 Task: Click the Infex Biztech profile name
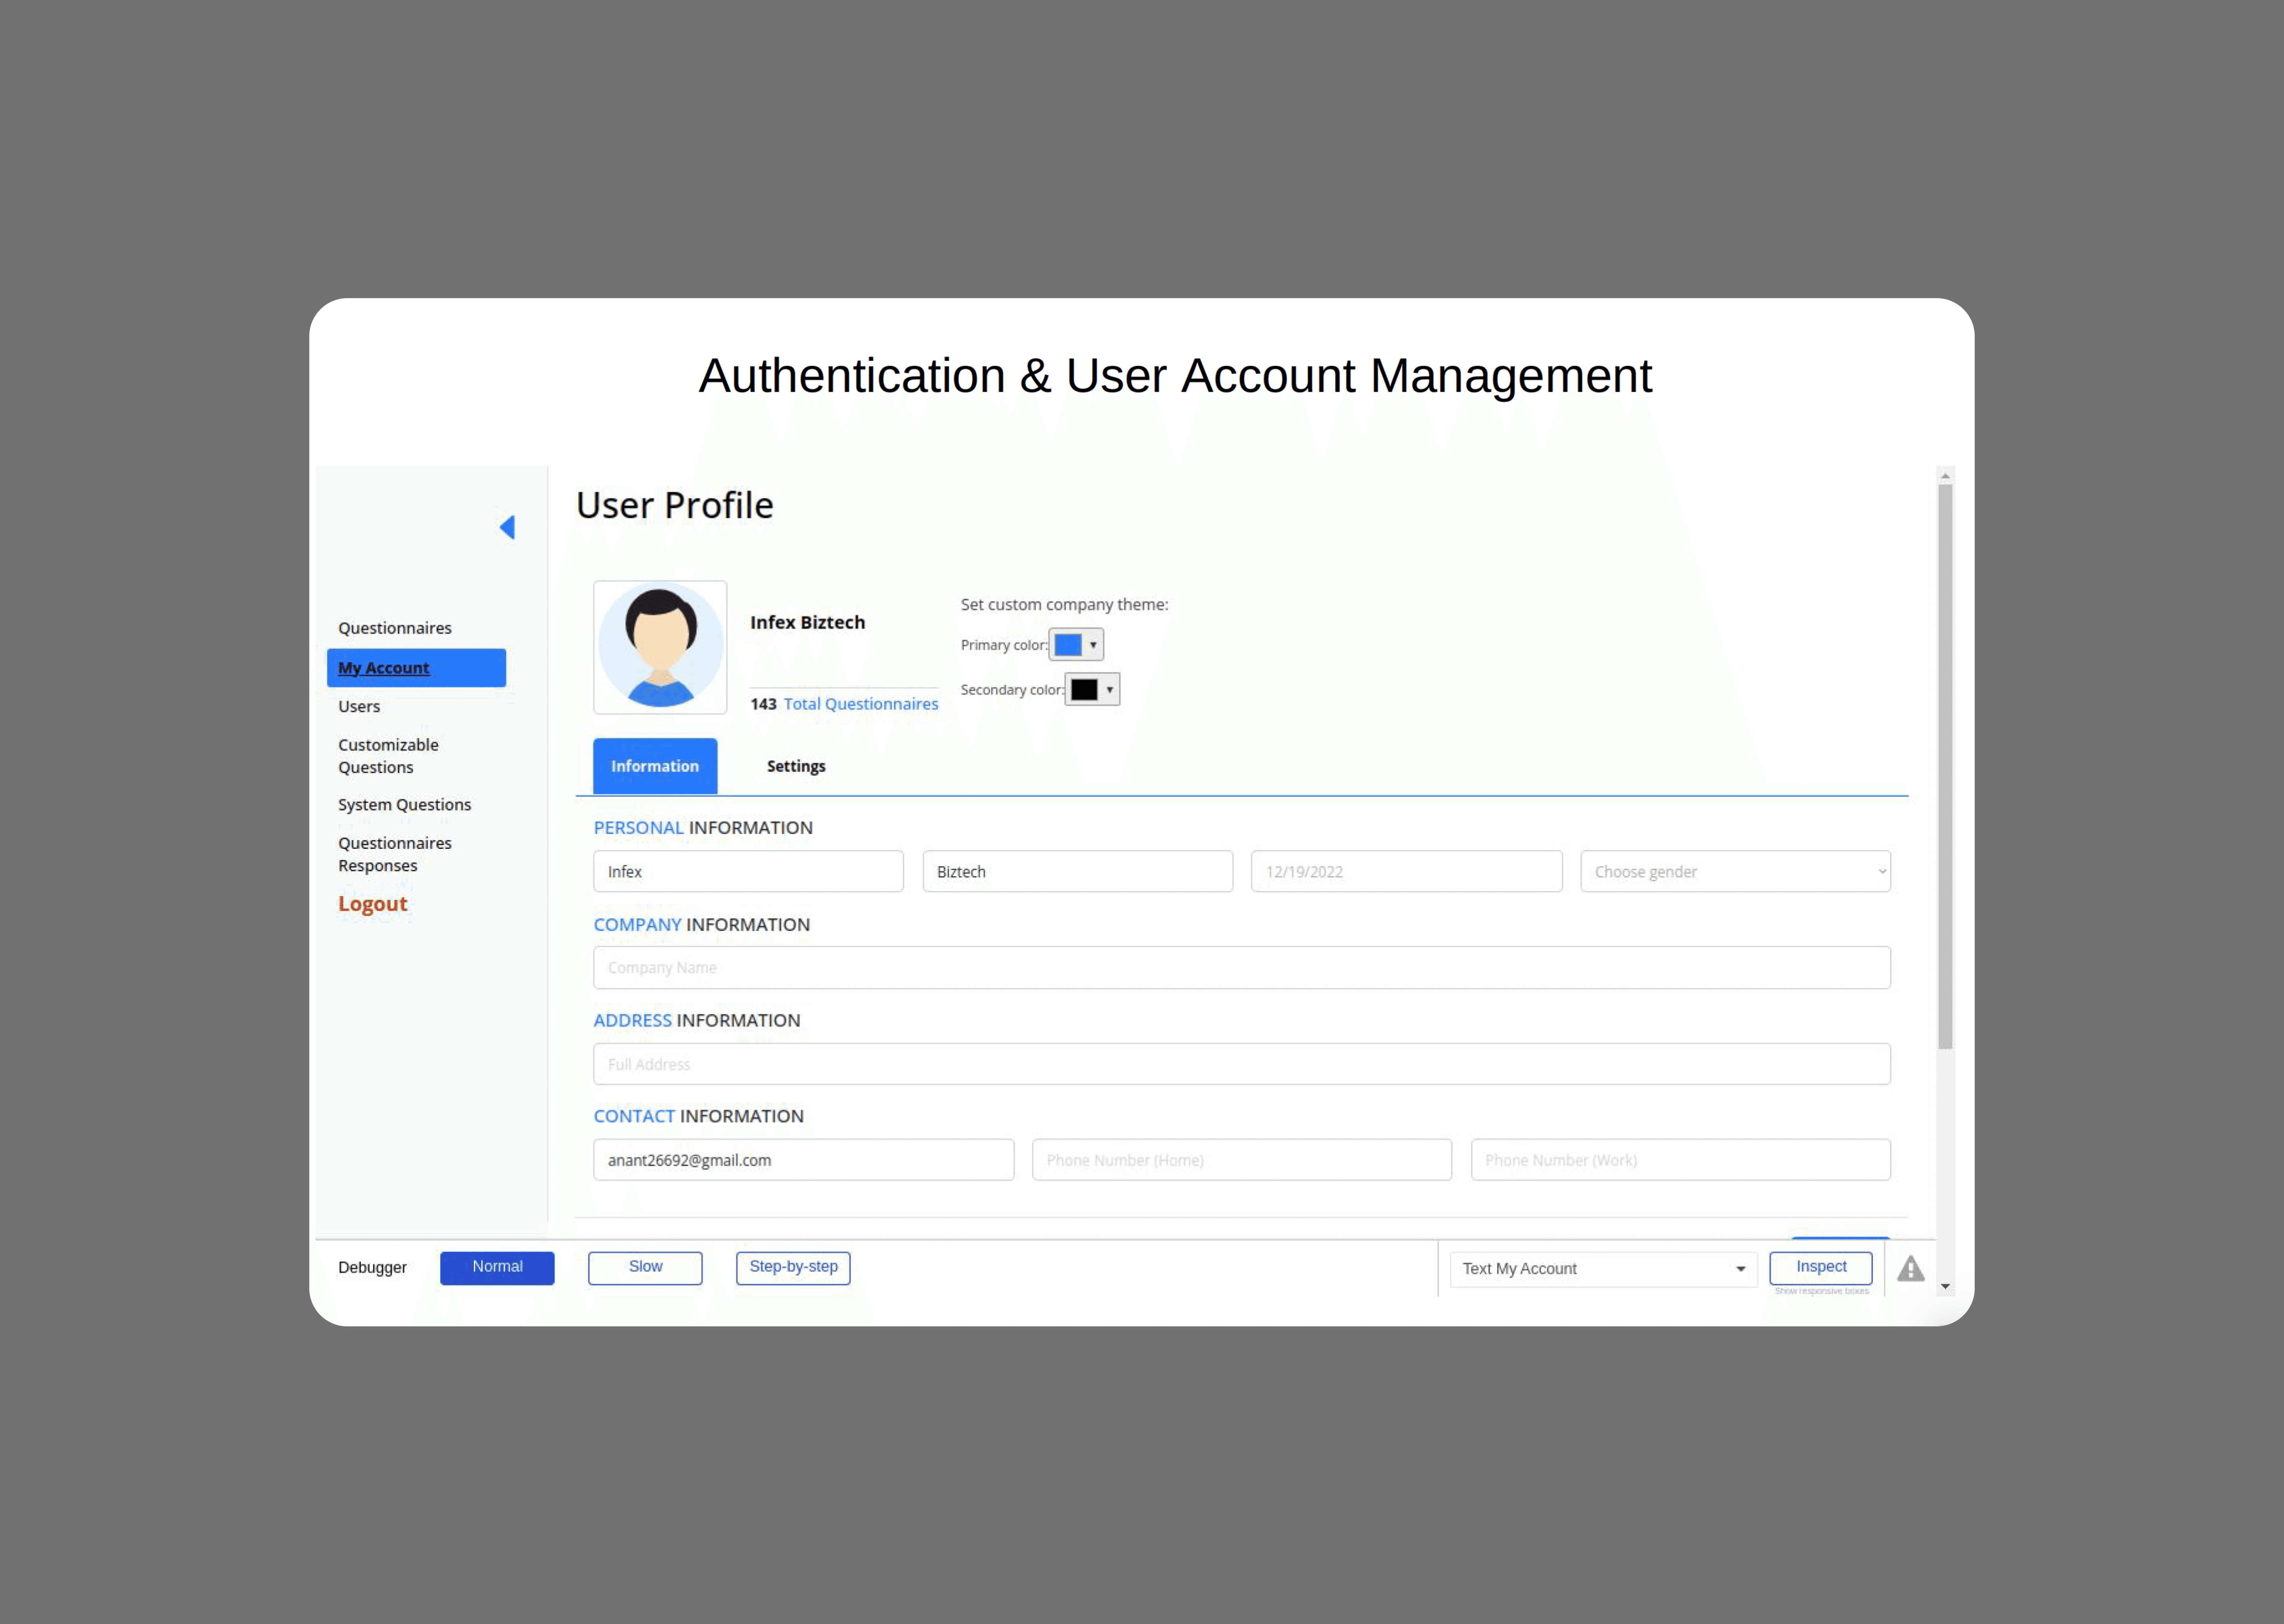[x=808, y=622]
